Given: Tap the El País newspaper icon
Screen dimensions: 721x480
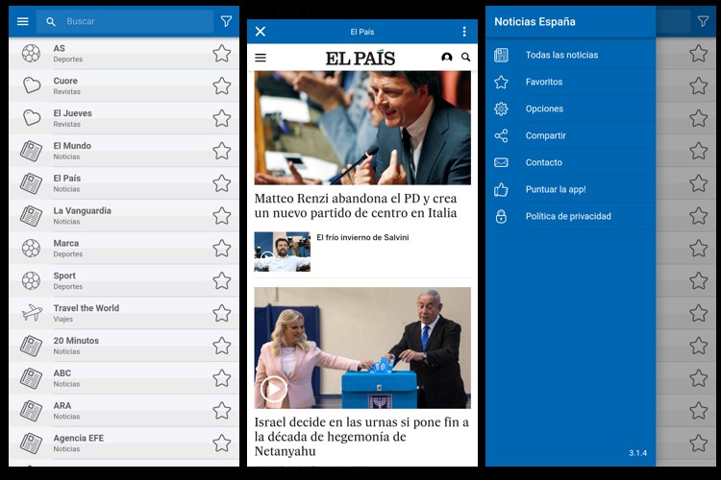Looking at the screenshot, I should point(32,183).
